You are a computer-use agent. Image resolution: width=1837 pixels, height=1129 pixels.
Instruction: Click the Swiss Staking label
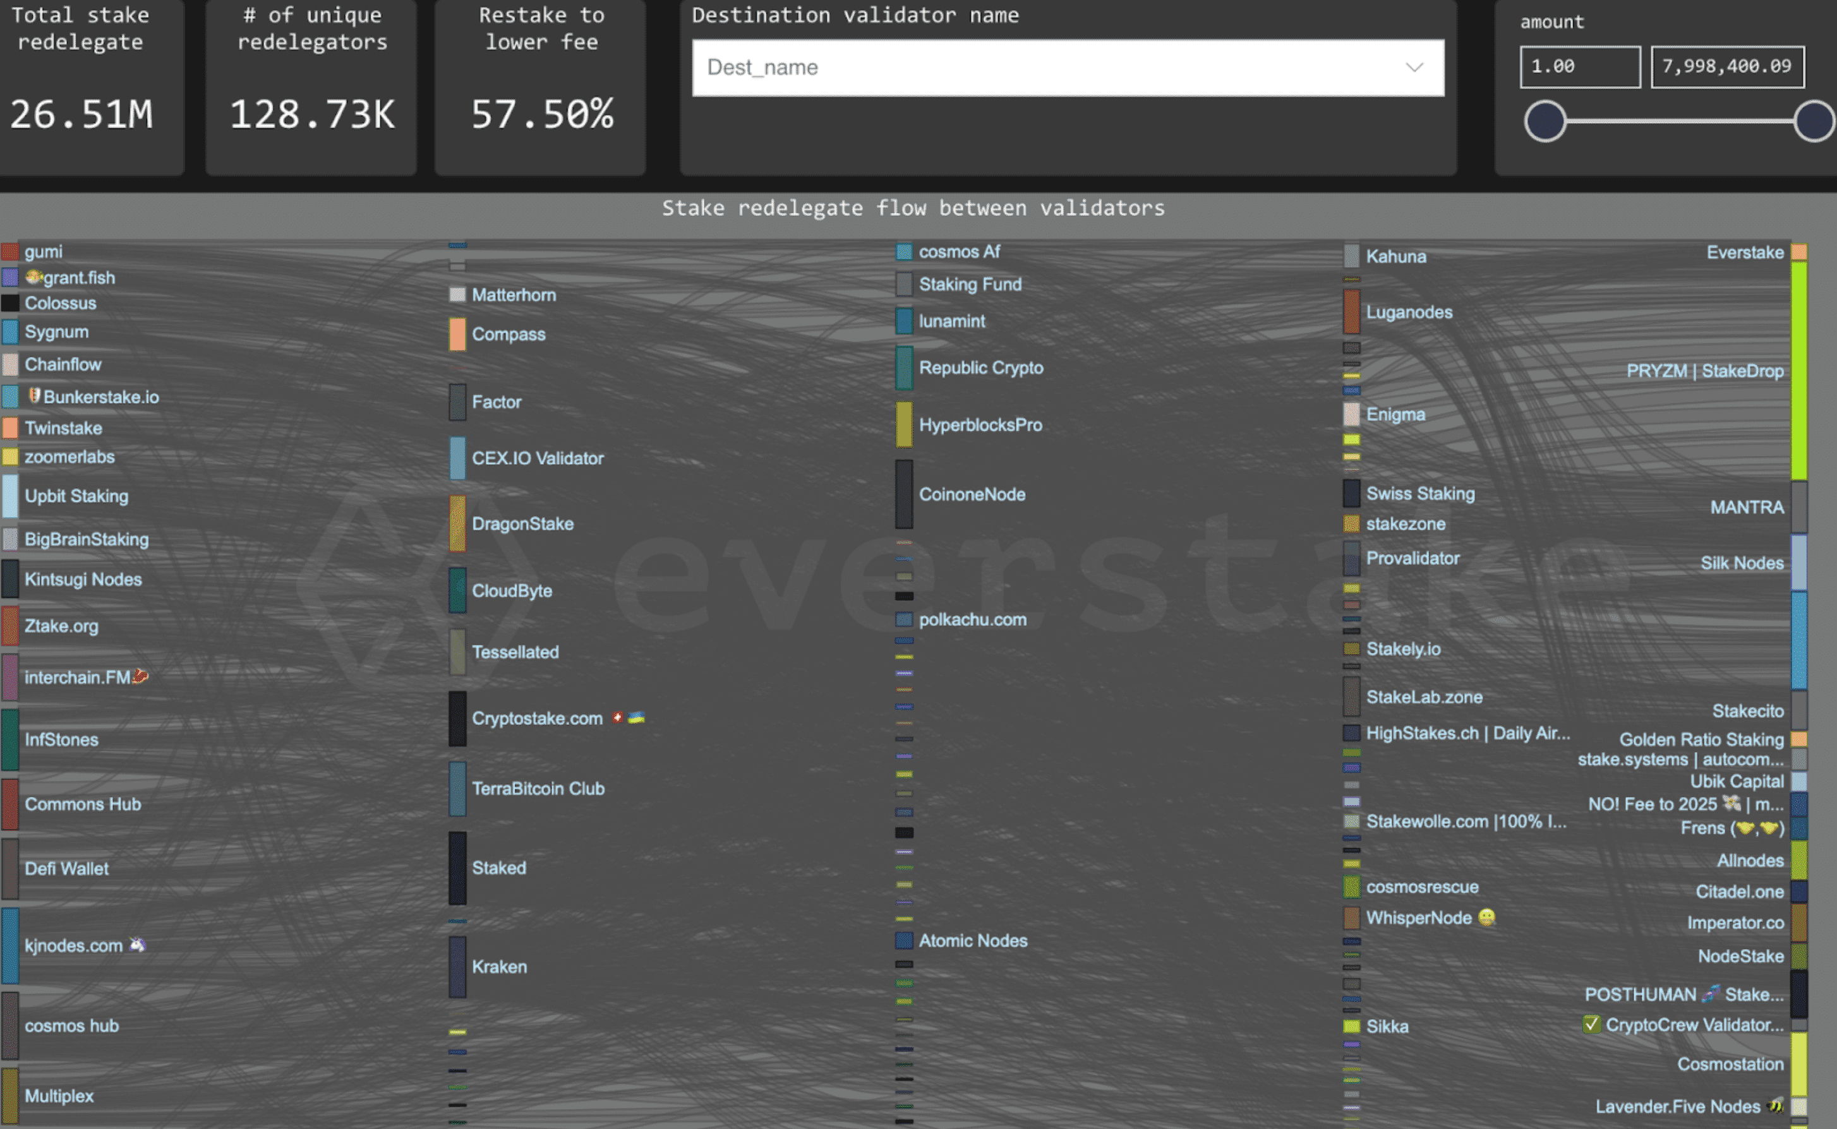tap(1421, 494)
